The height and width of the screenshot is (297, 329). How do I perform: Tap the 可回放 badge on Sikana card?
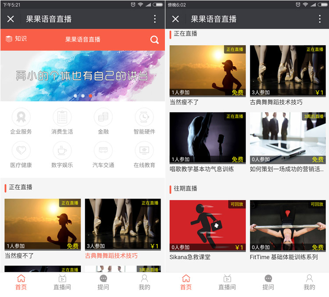point(237,204)
